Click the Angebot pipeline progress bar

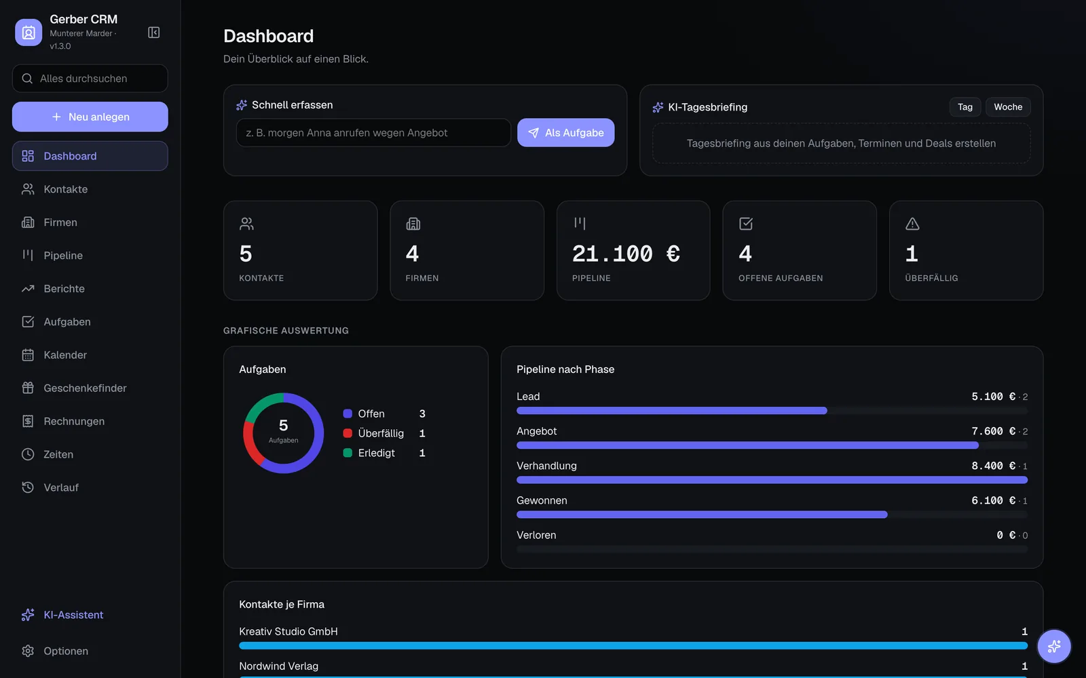point(772,445)
